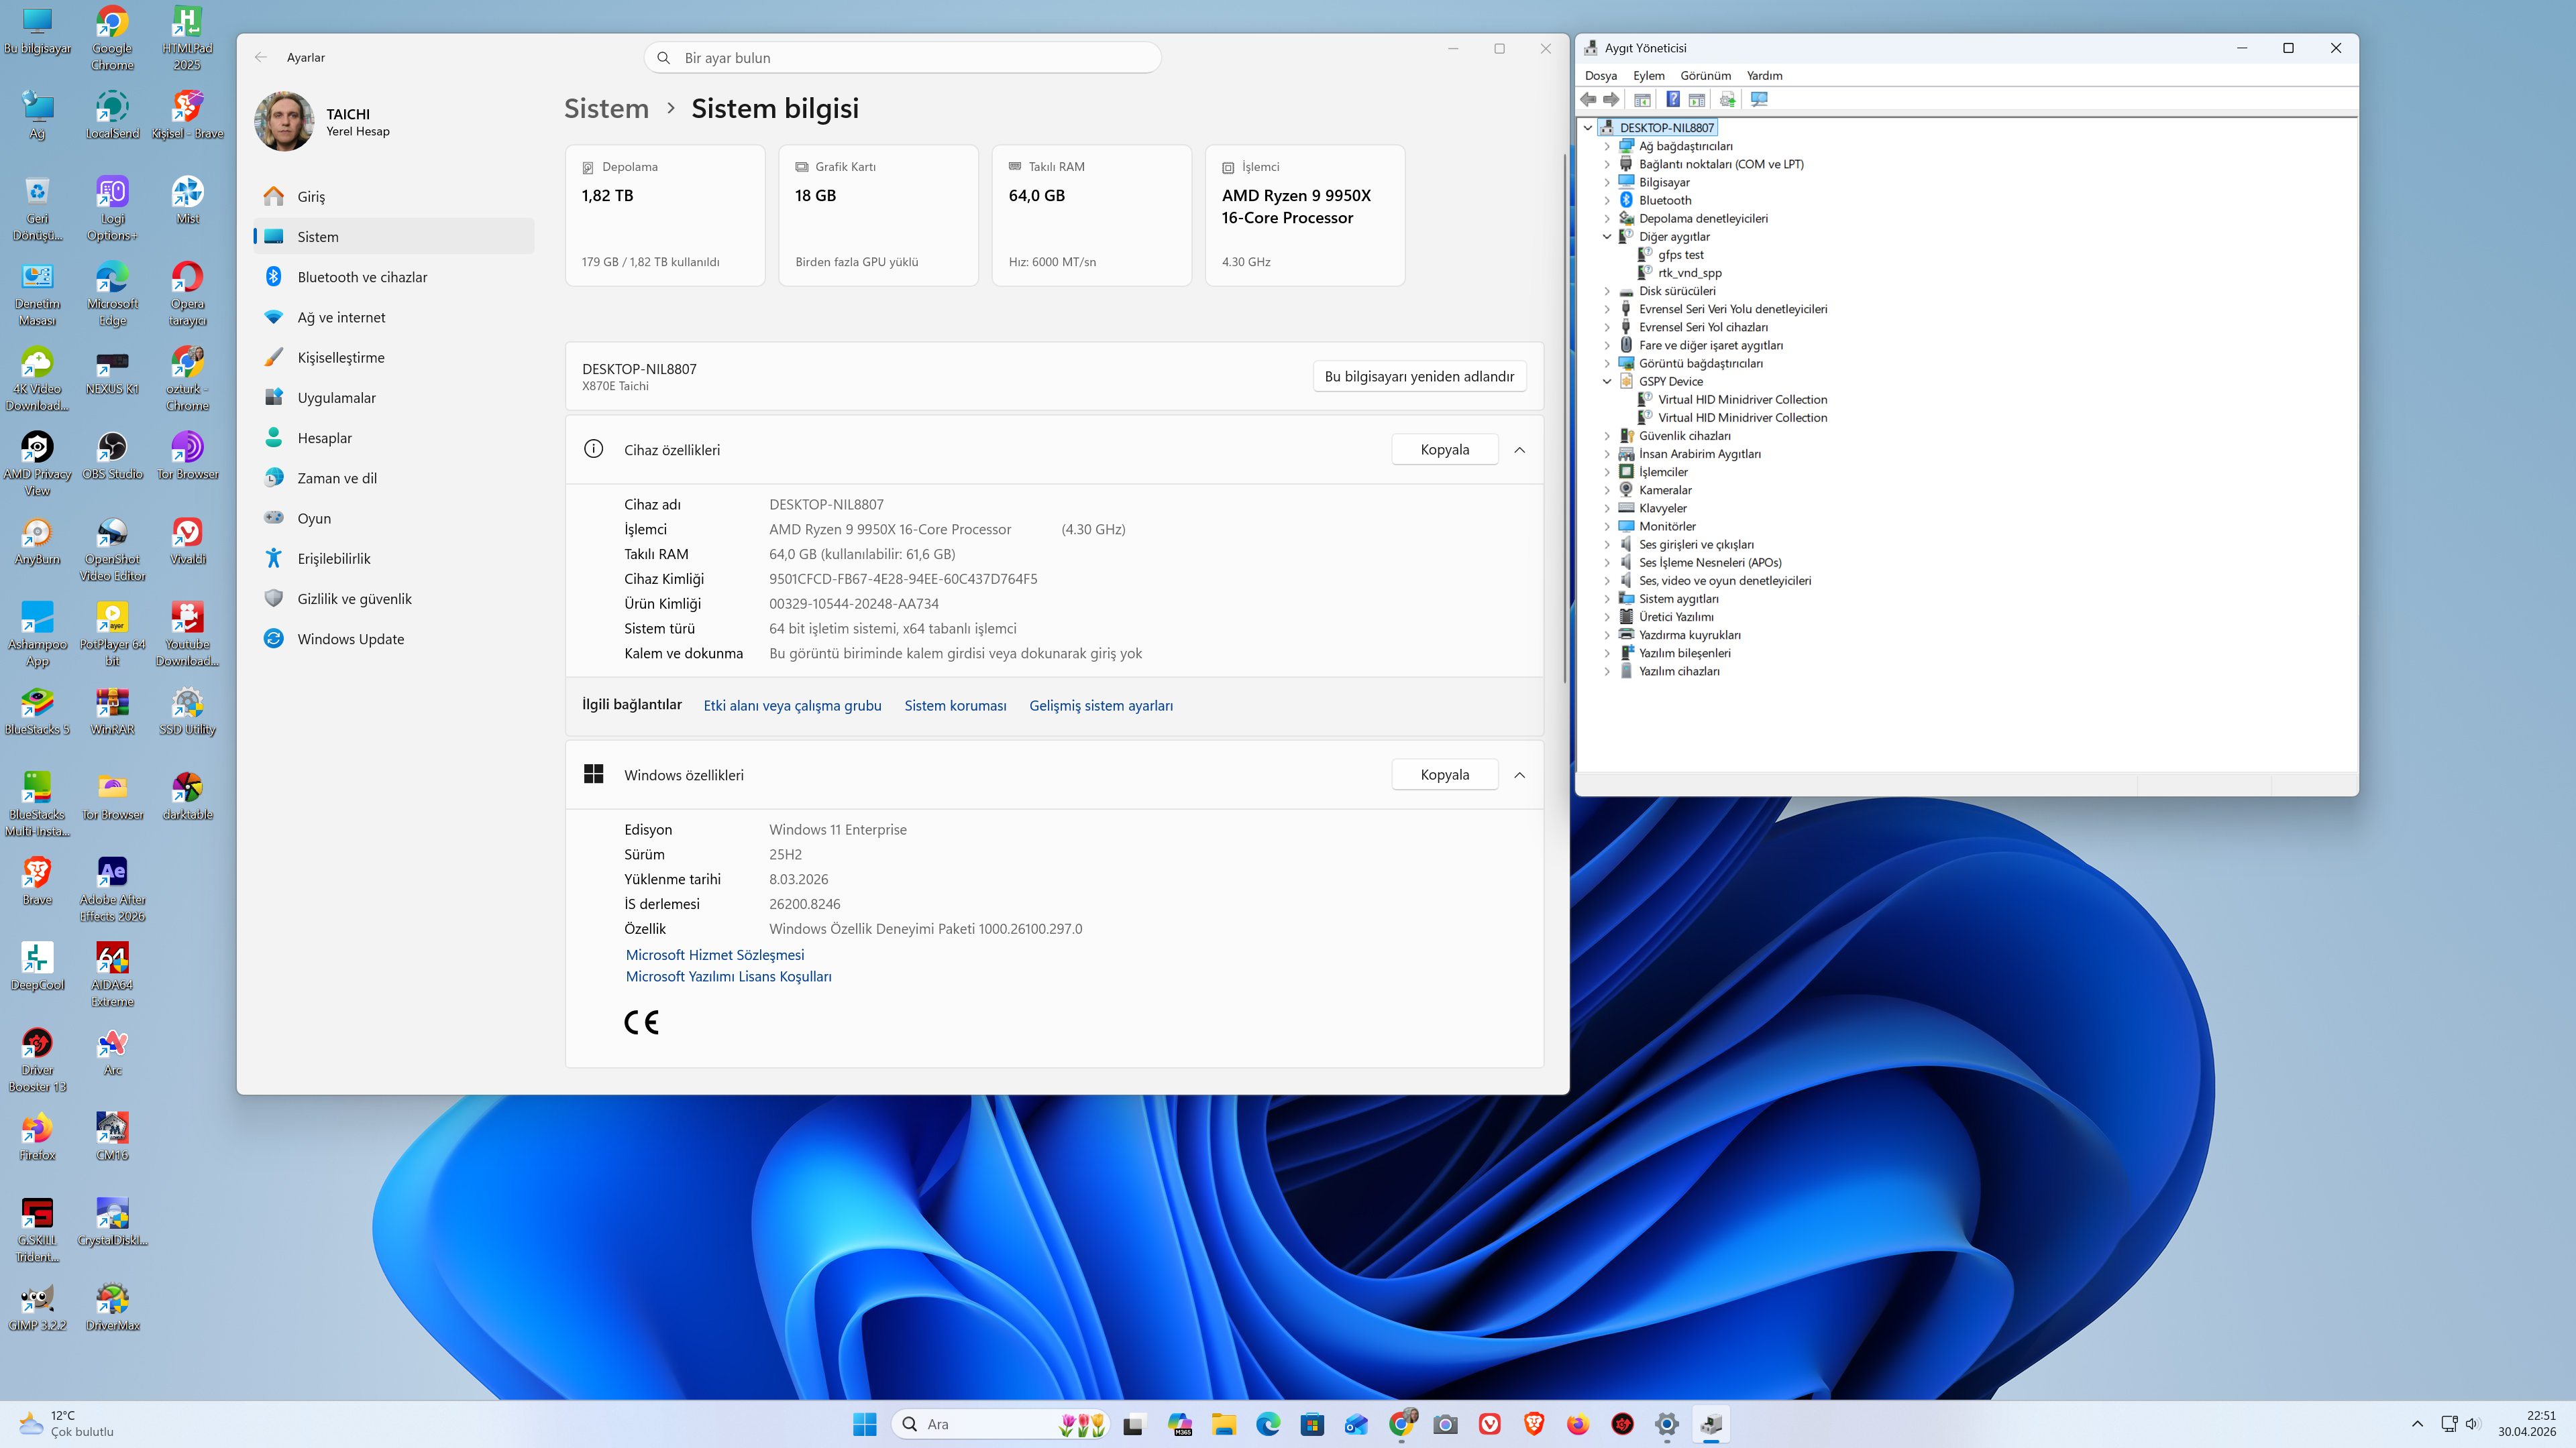Open the AIDA64 Extreme desktop shortcut
Image resolution: width=2576 pixels, height=1448 pixels.
(x=112, y=973)
